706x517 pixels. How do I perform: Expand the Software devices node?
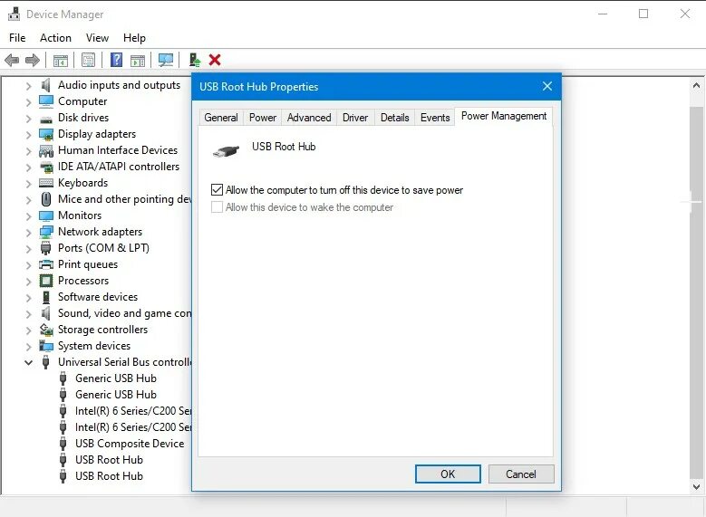tap(28, 297)
